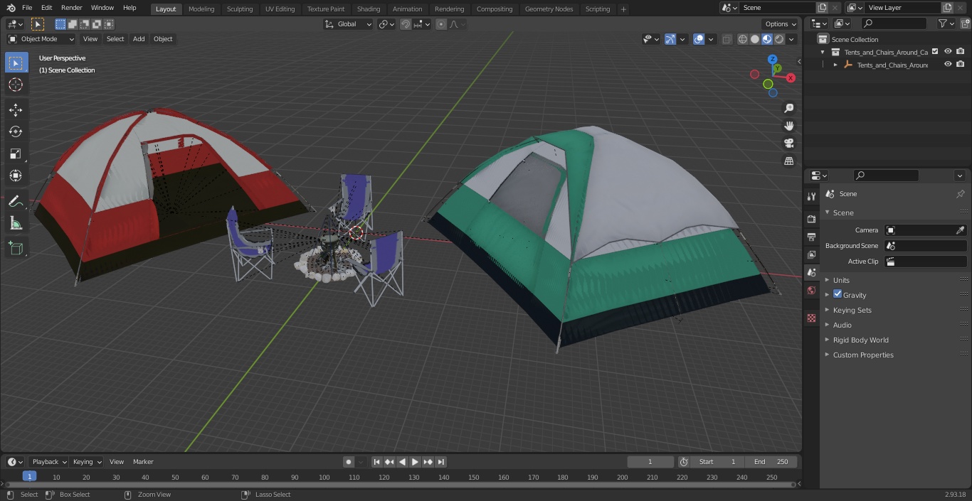972x501 pixels.
Task: Click the pan hand viewport gizmo
Action: [x=788, y=126]
